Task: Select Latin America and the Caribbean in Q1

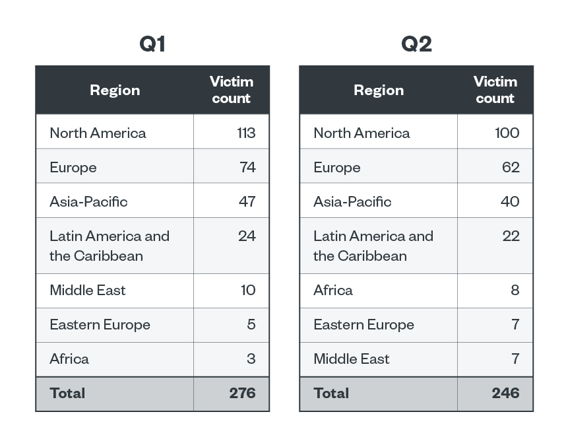Action: pos(110,246)
